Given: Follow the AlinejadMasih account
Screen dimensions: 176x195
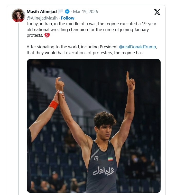Looking at the screenshot, I should tap(68, 18).
